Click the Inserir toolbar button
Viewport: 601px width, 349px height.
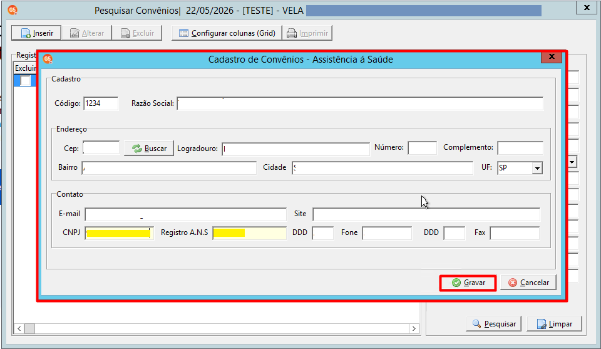click(36, 33)
